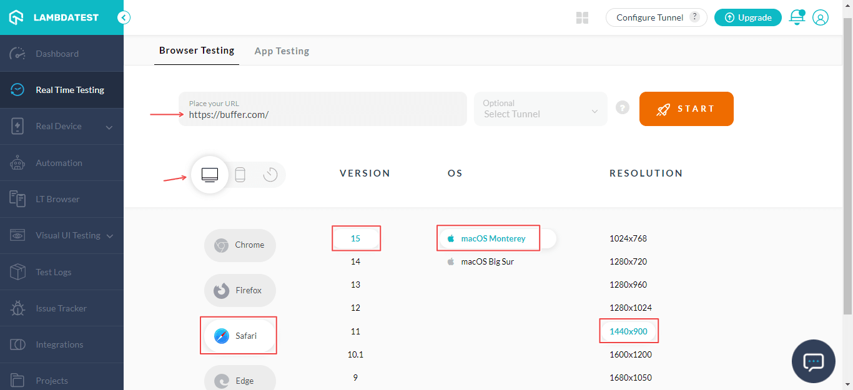Select macOS Big Sur as OS
853x390 pixels.
487,262
